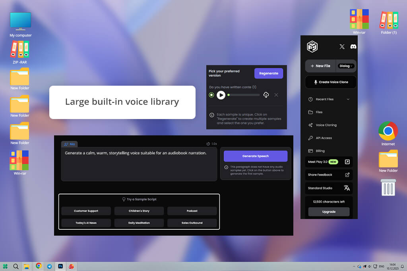
Task: Select the audio sample radio button
Action: coord(211,95)
